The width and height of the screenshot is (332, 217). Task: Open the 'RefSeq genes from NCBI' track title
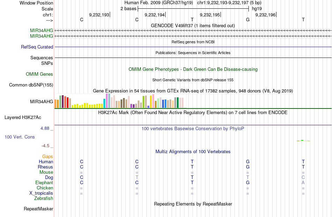(193, 42)
